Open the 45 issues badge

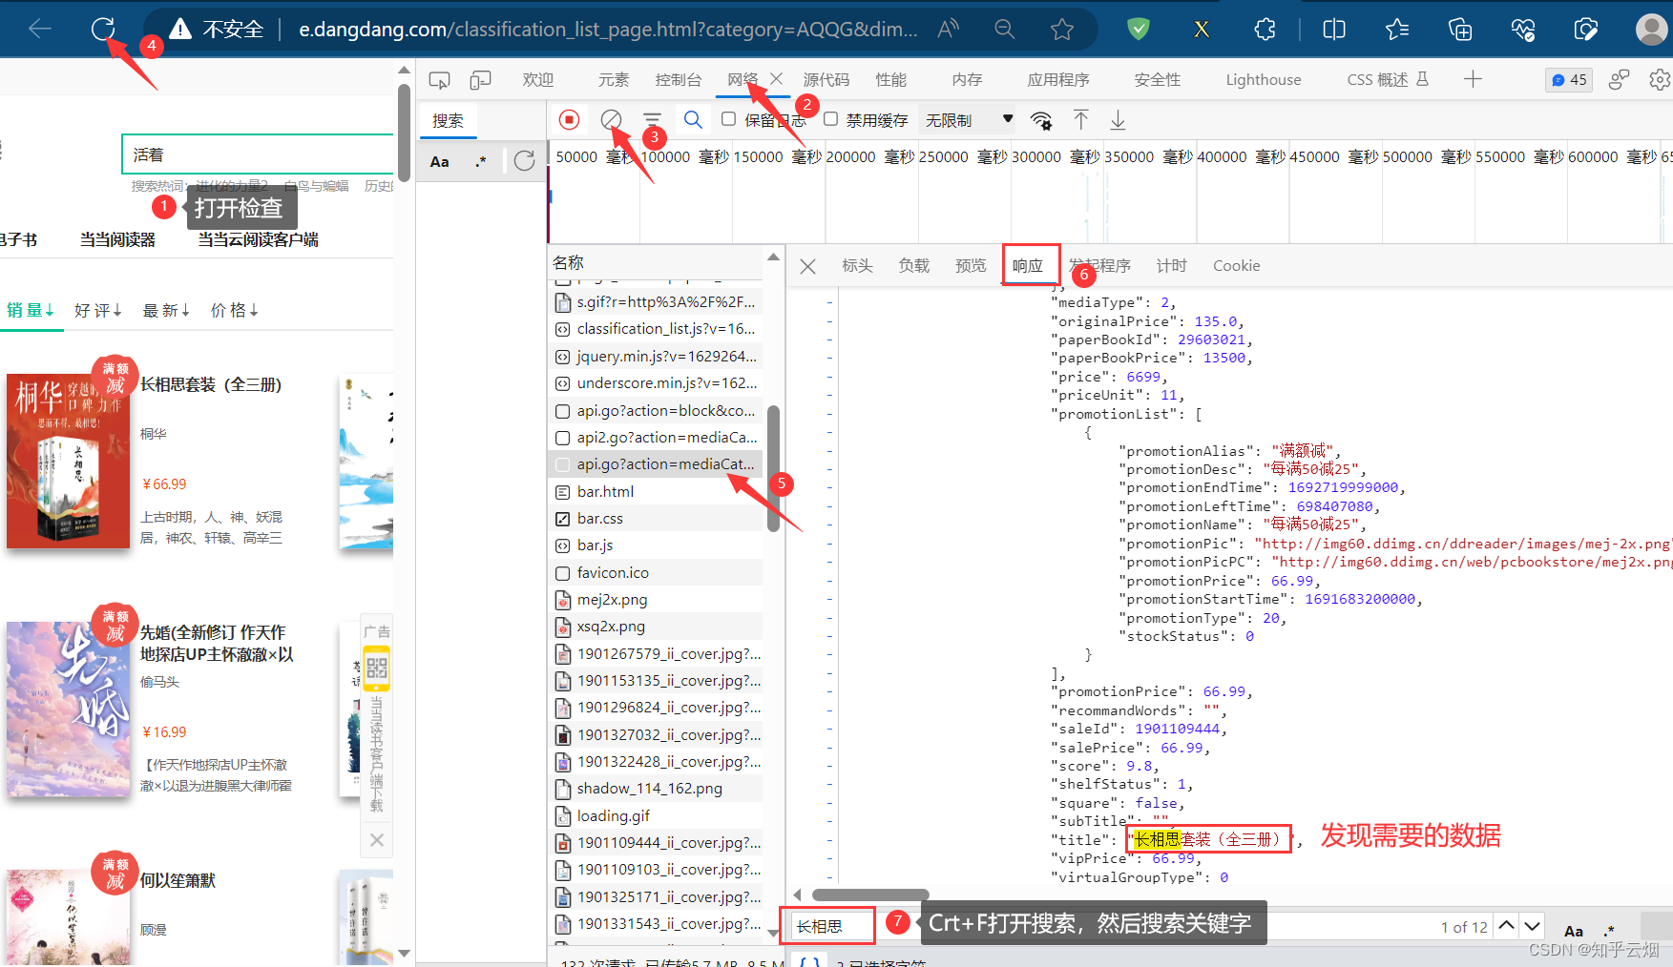(x=1569, y=80)
